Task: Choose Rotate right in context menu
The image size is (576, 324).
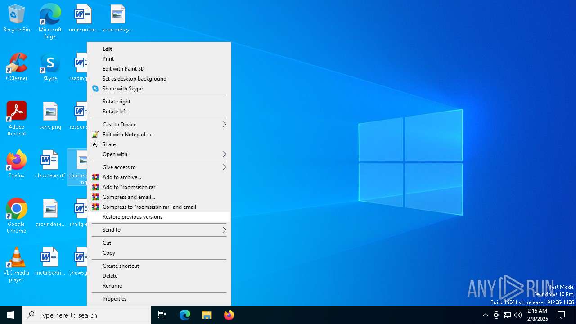Action: [159, 102]
